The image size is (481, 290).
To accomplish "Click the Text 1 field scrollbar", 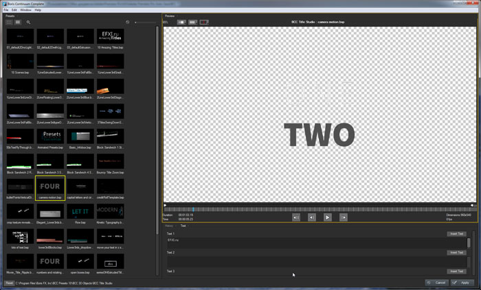I will point(469,243).
